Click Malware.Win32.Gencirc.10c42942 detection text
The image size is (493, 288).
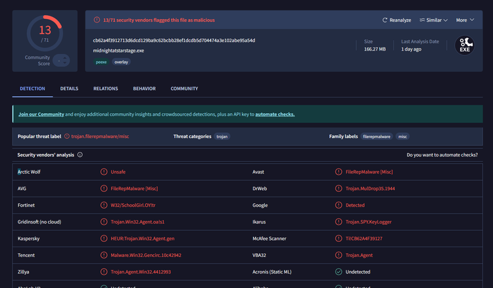click(146, 255)
